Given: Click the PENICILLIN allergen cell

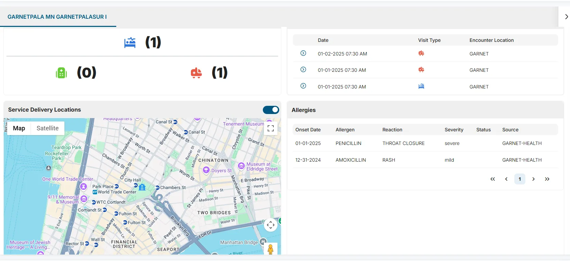Looking at the screenshot, I should pyautogui.click(x=348, y=143).
